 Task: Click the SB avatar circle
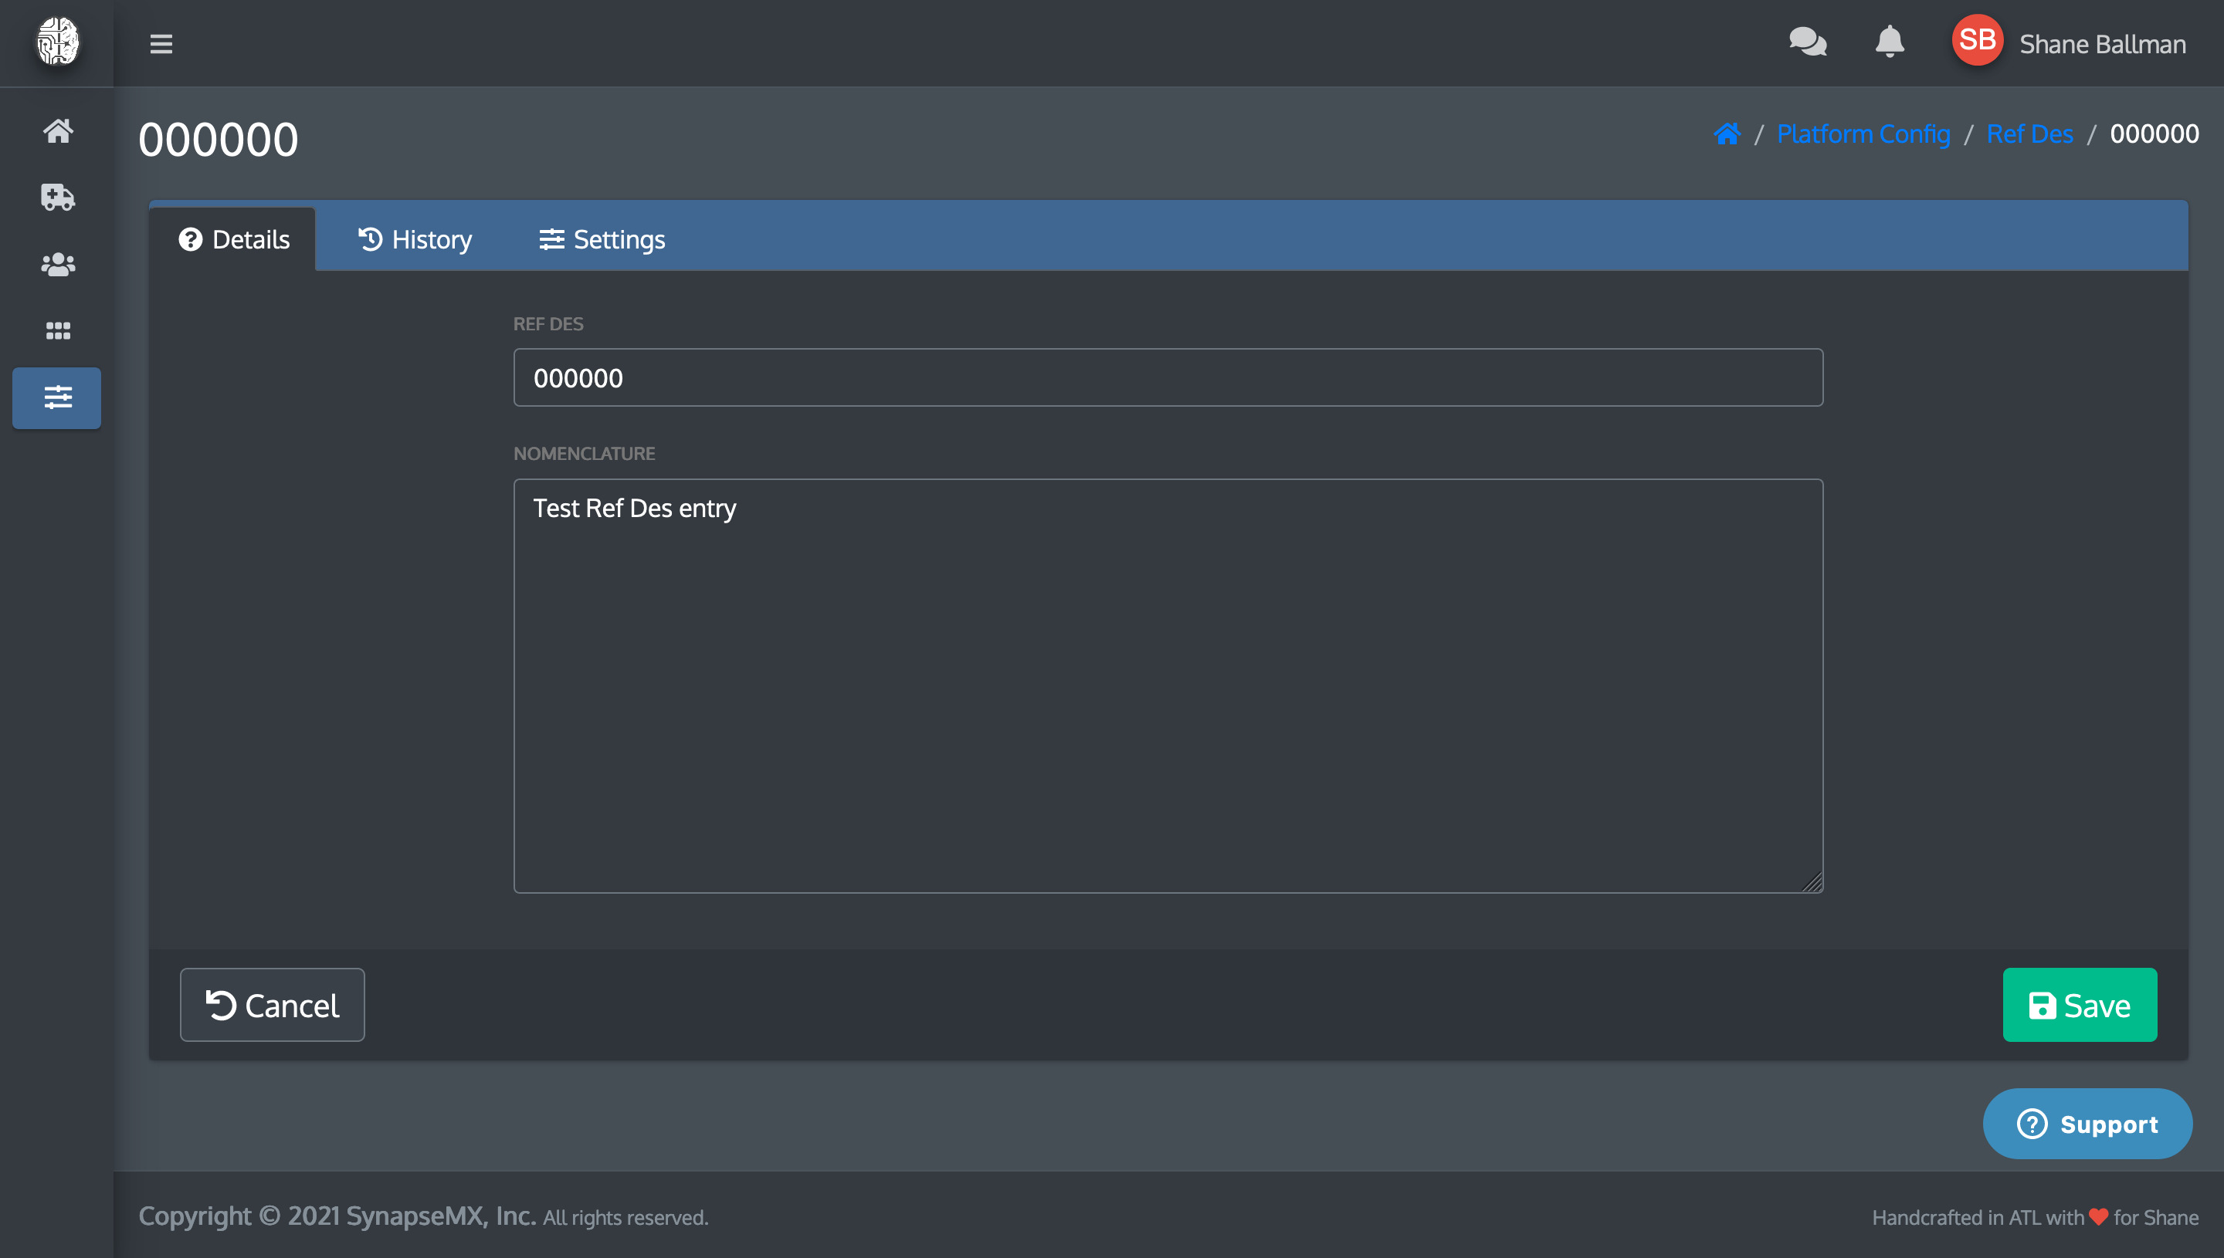pyautogui.click(x=1976, y=41)
